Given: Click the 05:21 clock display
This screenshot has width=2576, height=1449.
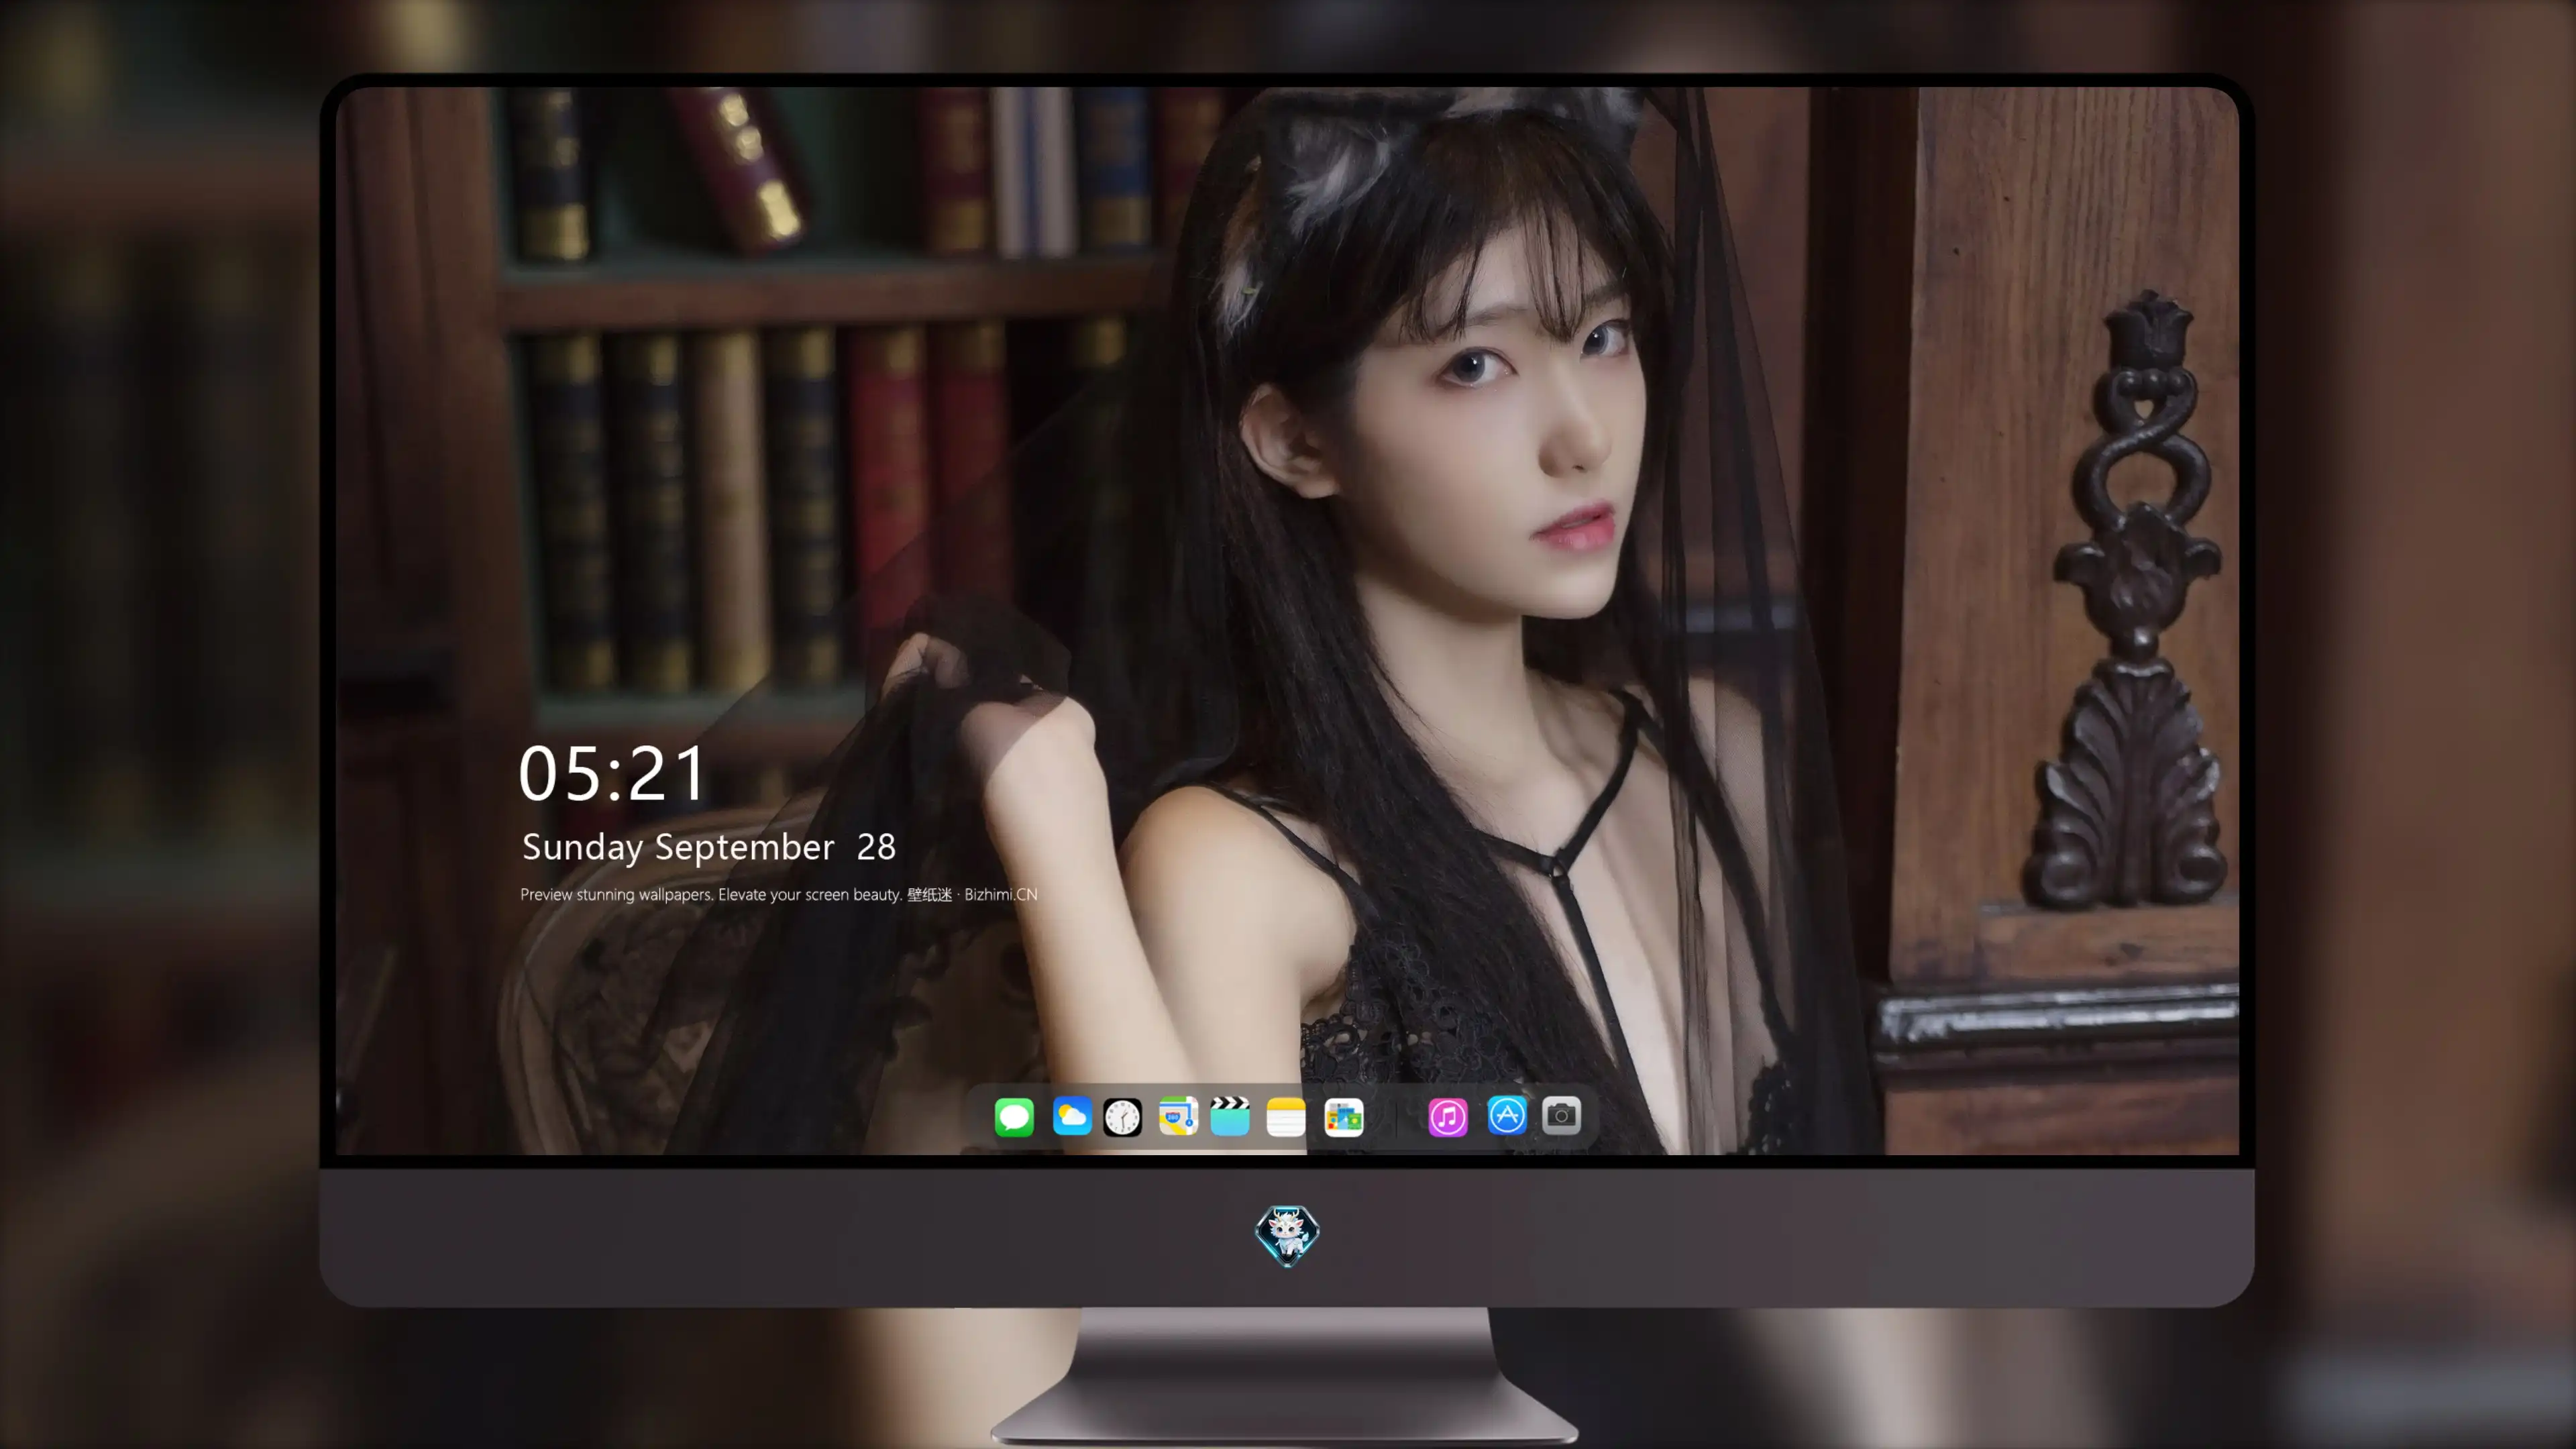Looking at the screenshot, I should pos(612,774).
